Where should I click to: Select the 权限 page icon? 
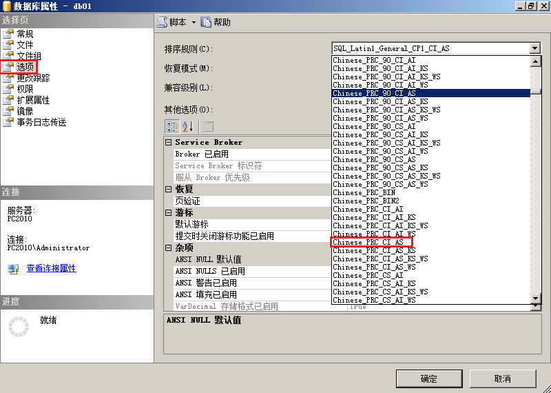click(x=8, y=89)
